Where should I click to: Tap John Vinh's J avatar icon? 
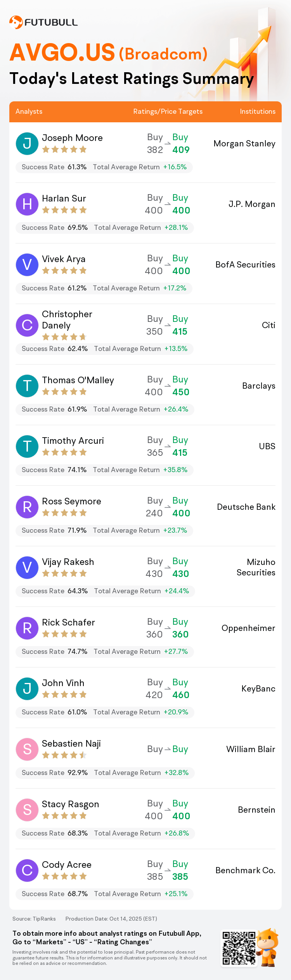point(27,688)
